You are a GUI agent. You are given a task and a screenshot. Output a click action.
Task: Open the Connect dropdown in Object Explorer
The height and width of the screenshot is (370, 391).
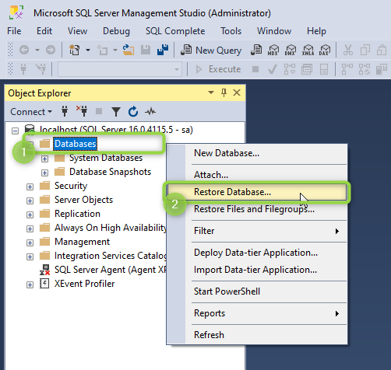(x=31, y=112)
